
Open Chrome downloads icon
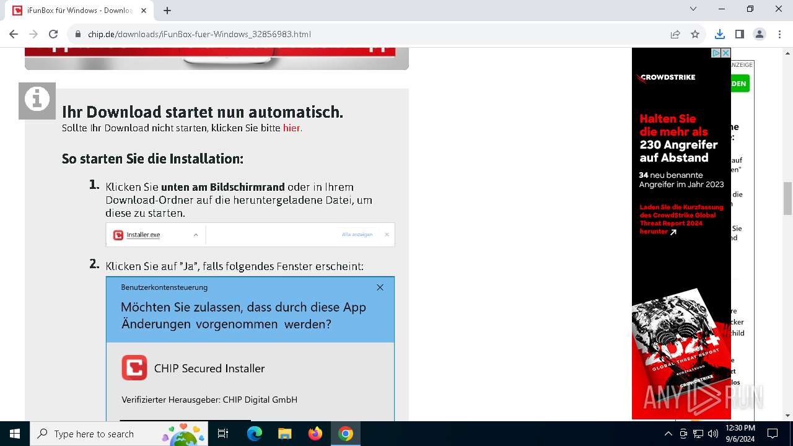click(x=719, y=34)
